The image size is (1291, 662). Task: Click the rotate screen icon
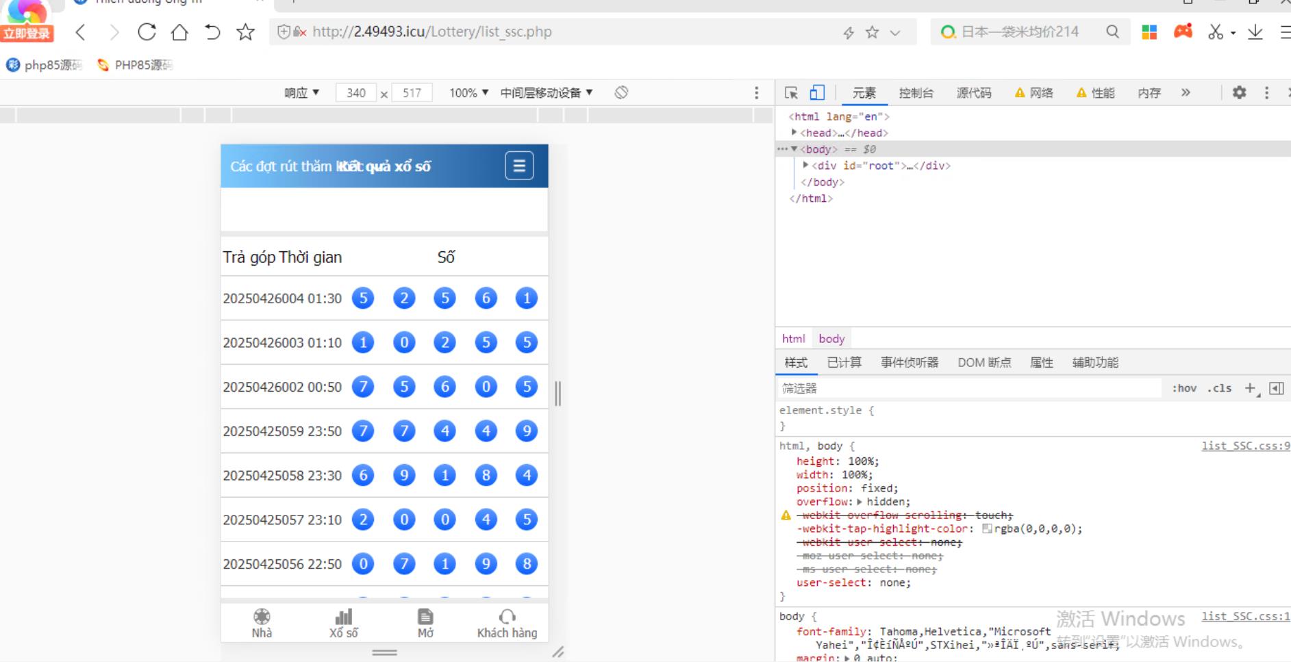tap(621, 92)
